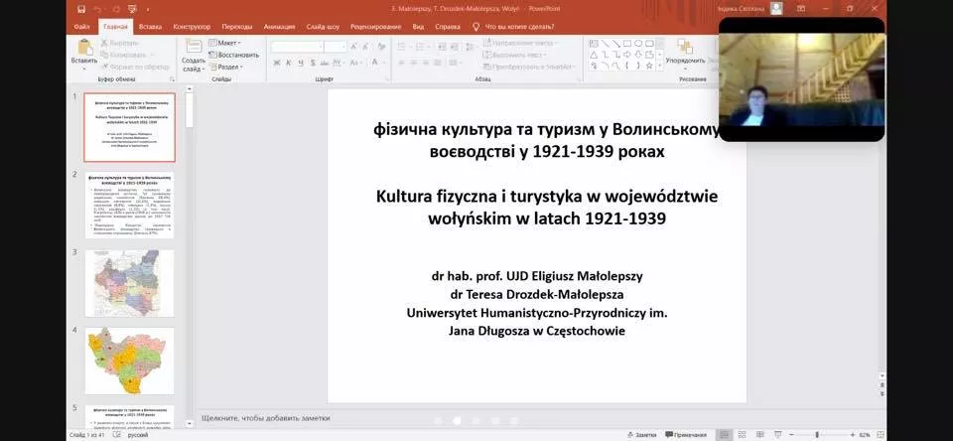Viewport: 953px width, 441px height.
Task: Expand the Section (Раздел) dropdown
Action: point(227,68)
